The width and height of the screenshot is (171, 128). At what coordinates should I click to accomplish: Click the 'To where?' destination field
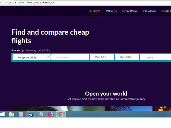point(70,57)
